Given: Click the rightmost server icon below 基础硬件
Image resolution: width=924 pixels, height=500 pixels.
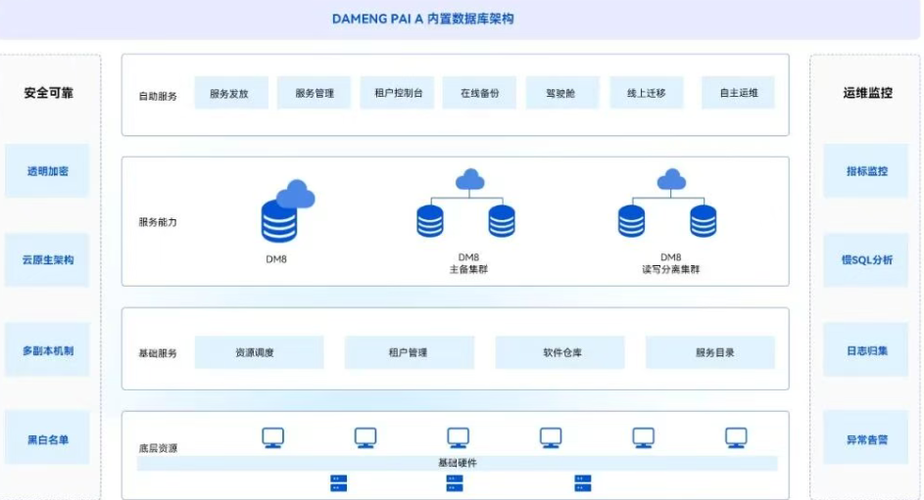Looking at the screenshot, I should click(x=583, y=482).
